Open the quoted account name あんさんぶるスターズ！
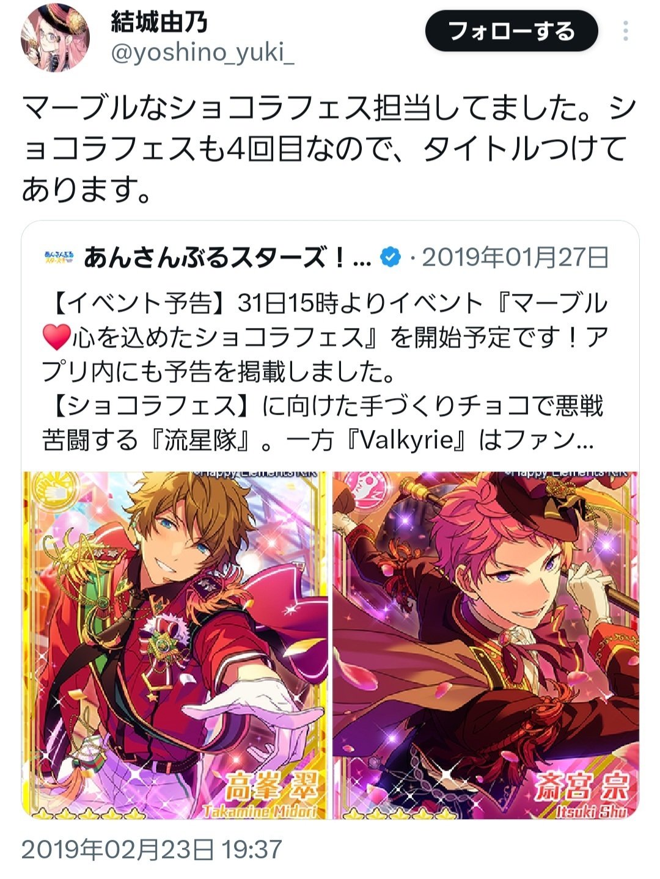This screenshot has height=879, width=660. point(227,258)
